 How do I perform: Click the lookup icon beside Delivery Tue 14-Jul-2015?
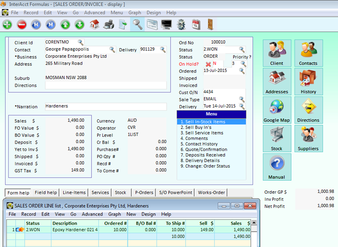tap(242, 106)
